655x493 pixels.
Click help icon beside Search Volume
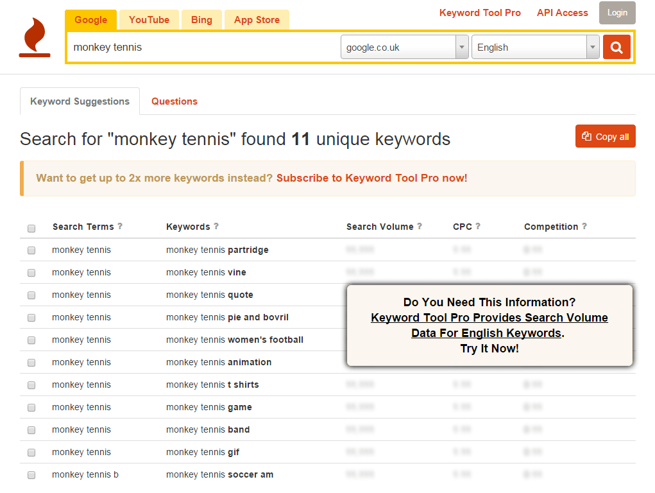(420, 226)
